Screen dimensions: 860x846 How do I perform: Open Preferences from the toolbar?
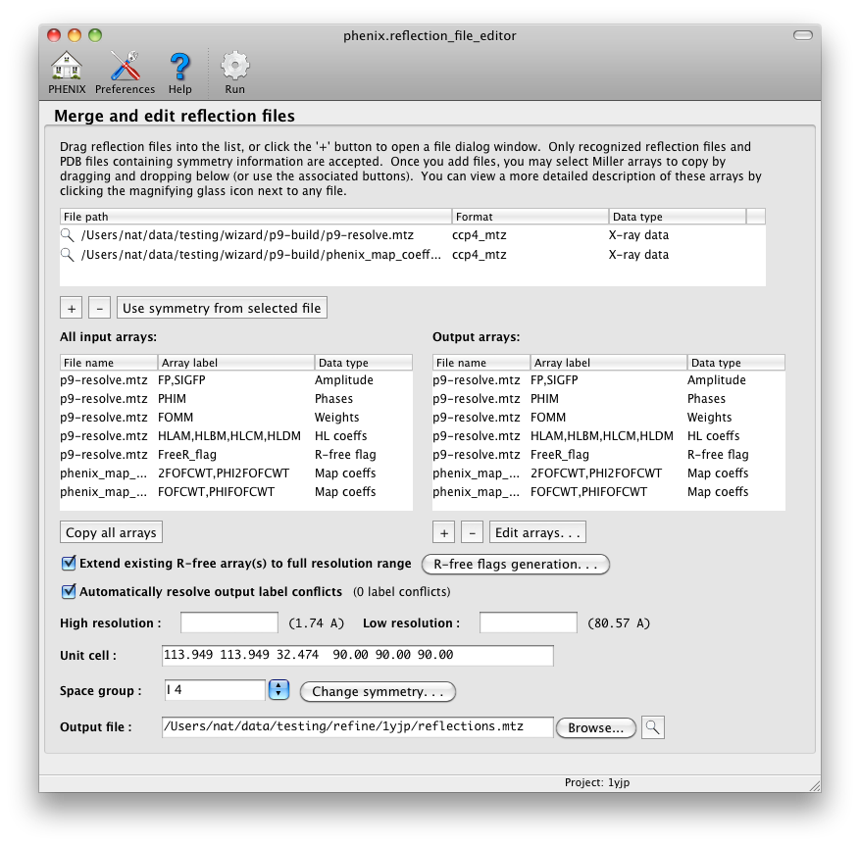pos(125,67)
